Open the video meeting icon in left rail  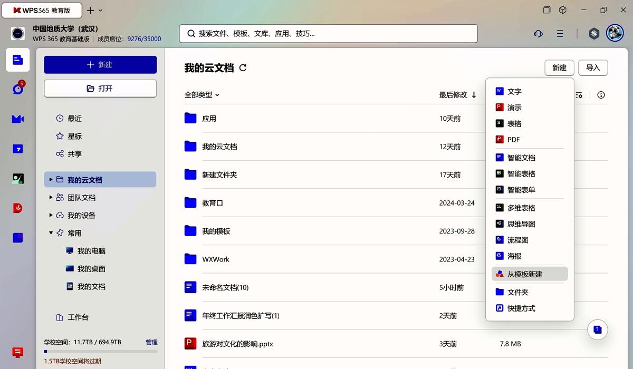18,119
